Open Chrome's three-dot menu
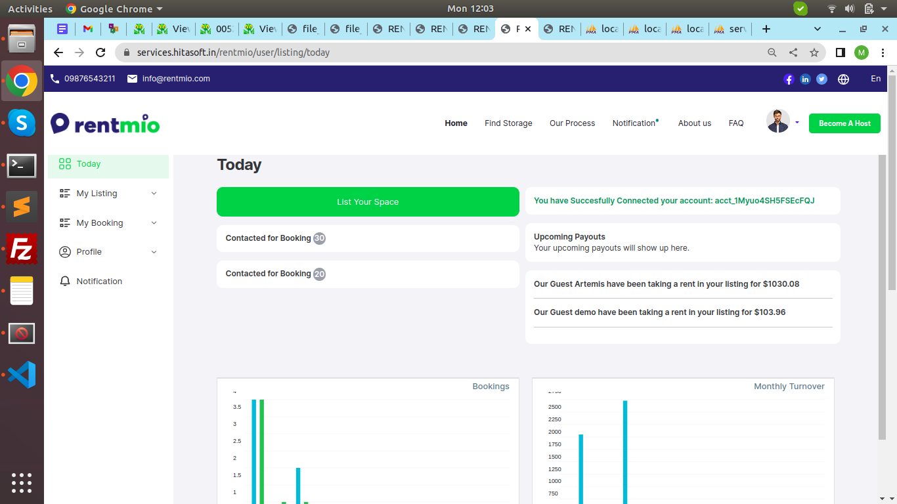Screen dimensions: 897x504 (883, 52)
